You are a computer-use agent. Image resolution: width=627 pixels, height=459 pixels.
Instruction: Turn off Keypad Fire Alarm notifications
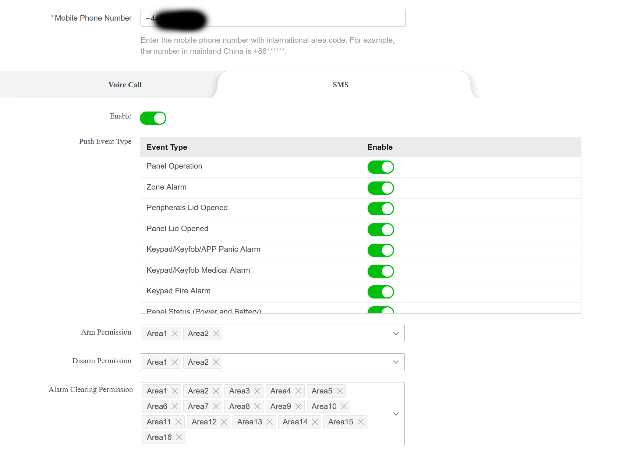point(380,292)
